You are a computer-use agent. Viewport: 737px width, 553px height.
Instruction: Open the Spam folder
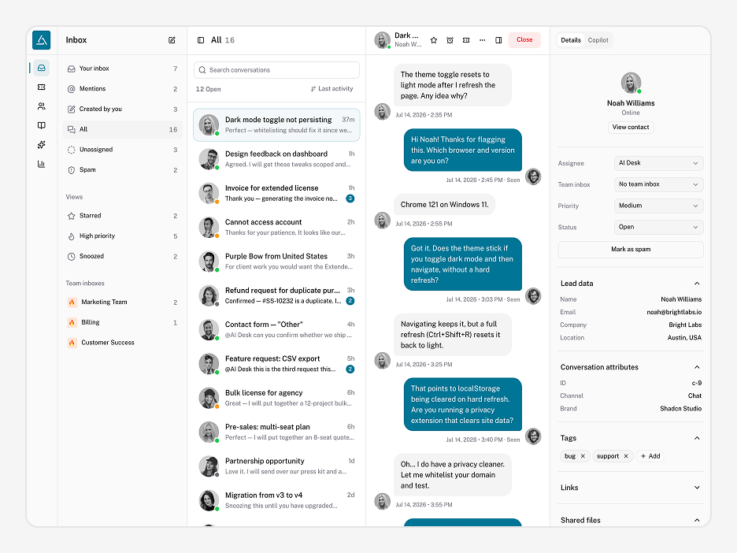(x=122, y=169)
